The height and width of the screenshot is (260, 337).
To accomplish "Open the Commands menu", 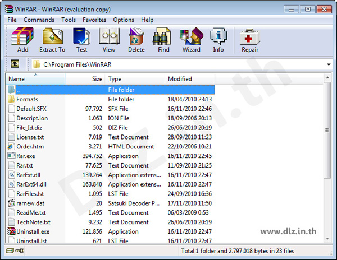I will (x=39, y=20).
